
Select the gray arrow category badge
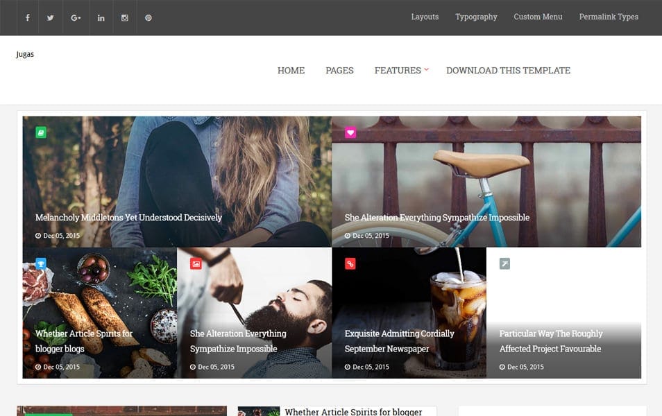[506, 264]
